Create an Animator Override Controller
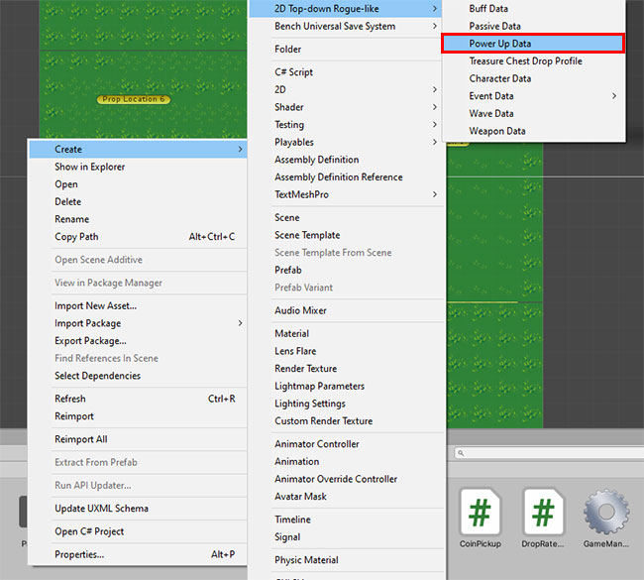The image size is (644, 580). pos(346,479)
